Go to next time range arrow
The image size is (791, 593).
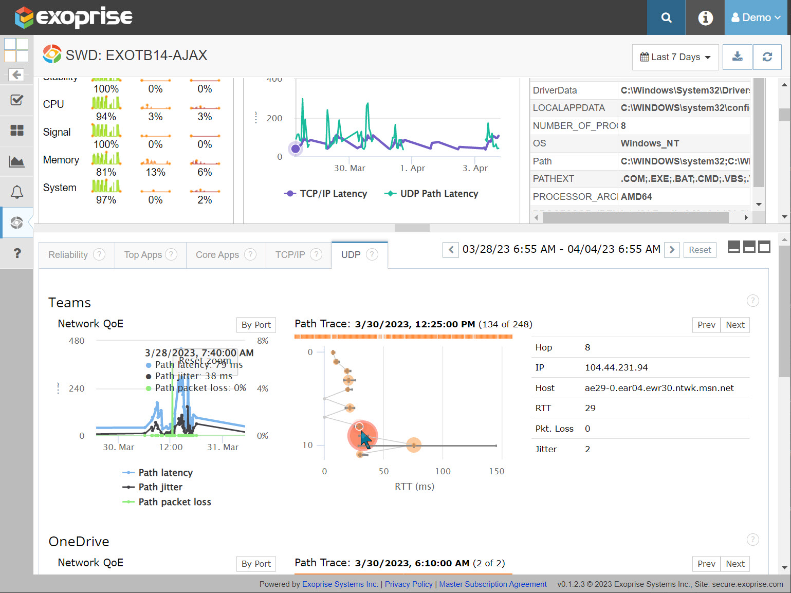[672, 250]
